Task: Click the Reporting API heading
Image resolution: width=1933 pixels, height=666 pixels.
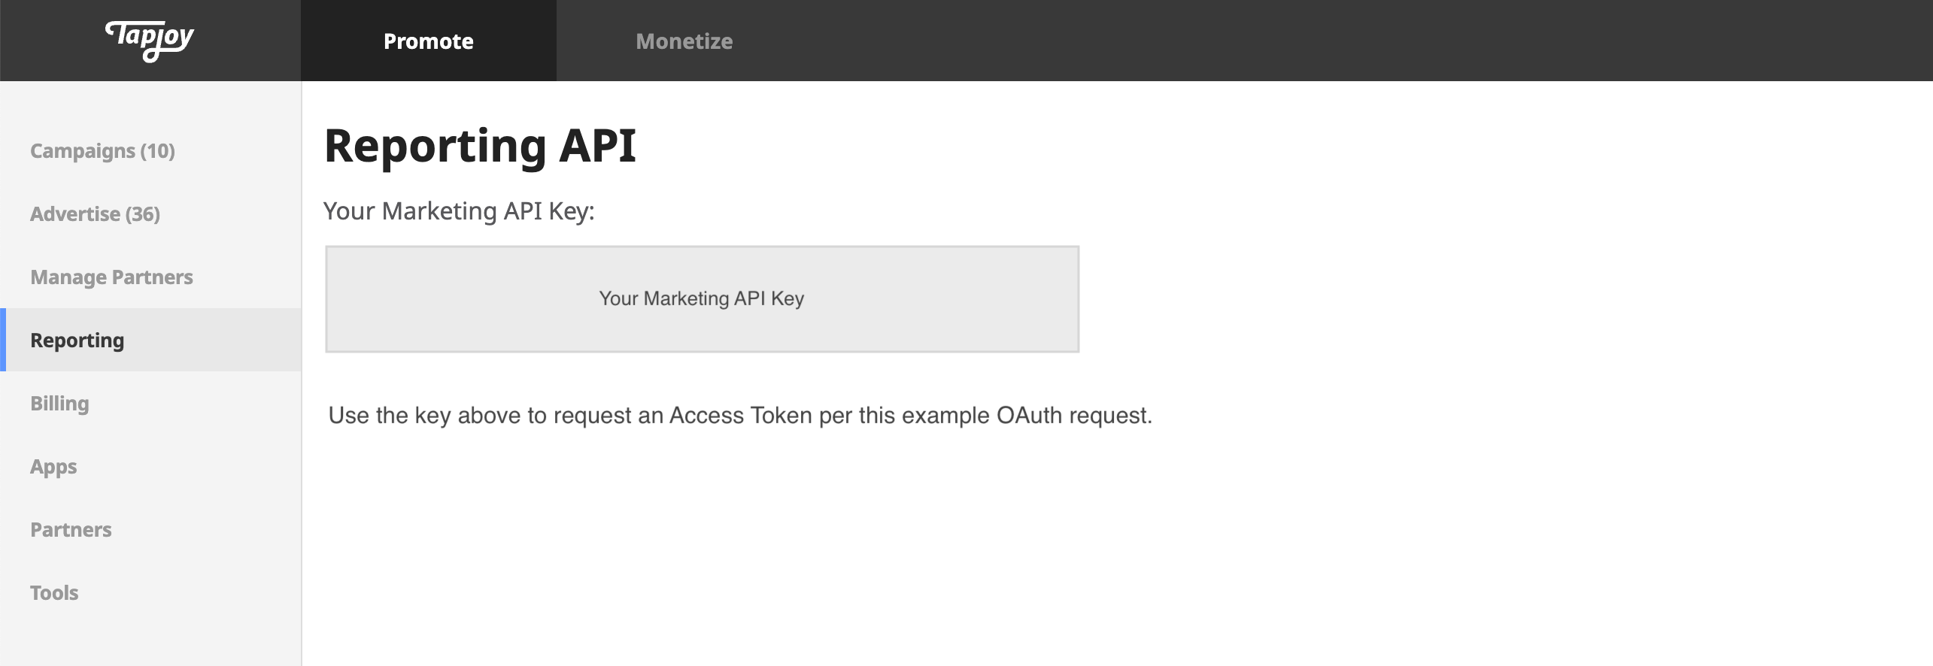Action: pos(480,145)
